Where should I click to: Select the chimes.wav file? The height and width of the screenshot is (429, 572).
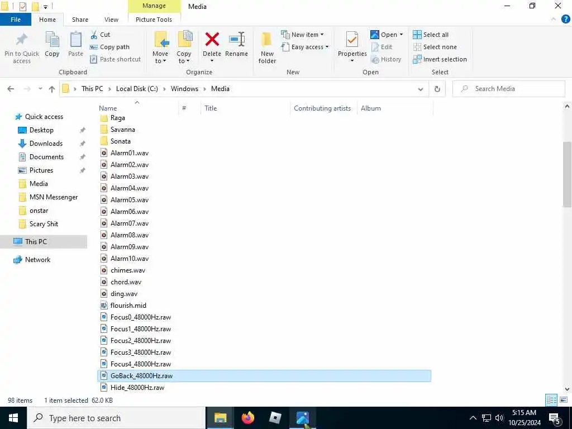128,270
